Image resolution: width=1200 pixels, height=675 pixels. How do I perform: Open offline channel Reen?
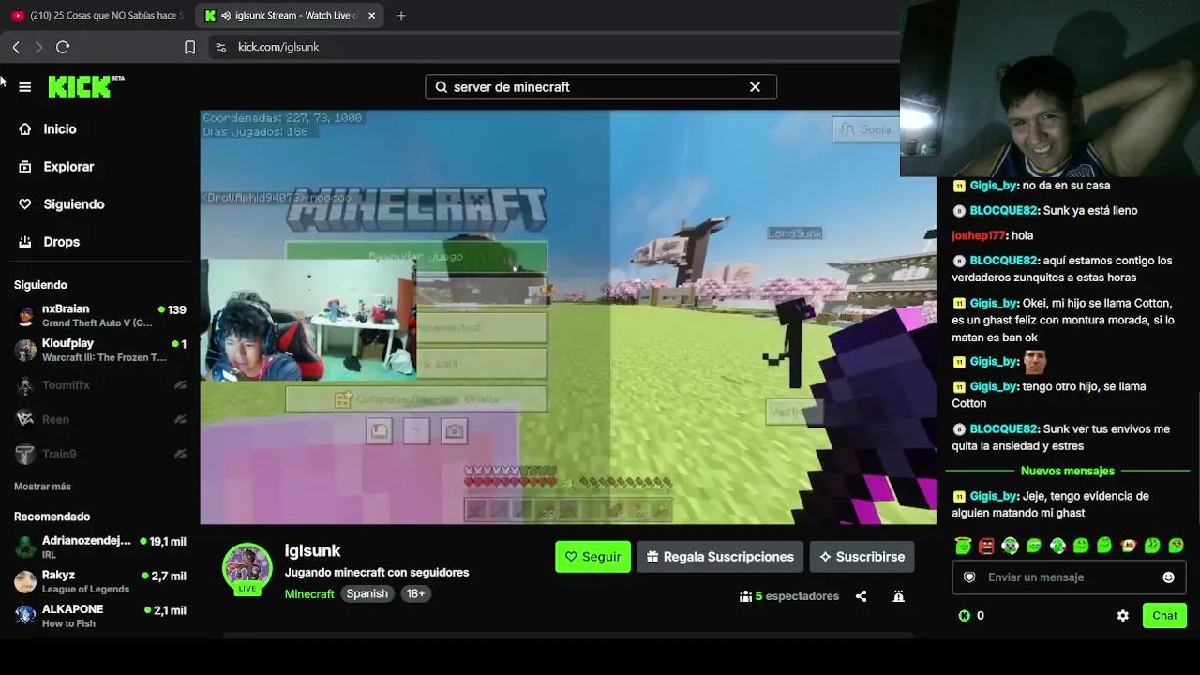(x=100, y=419)
